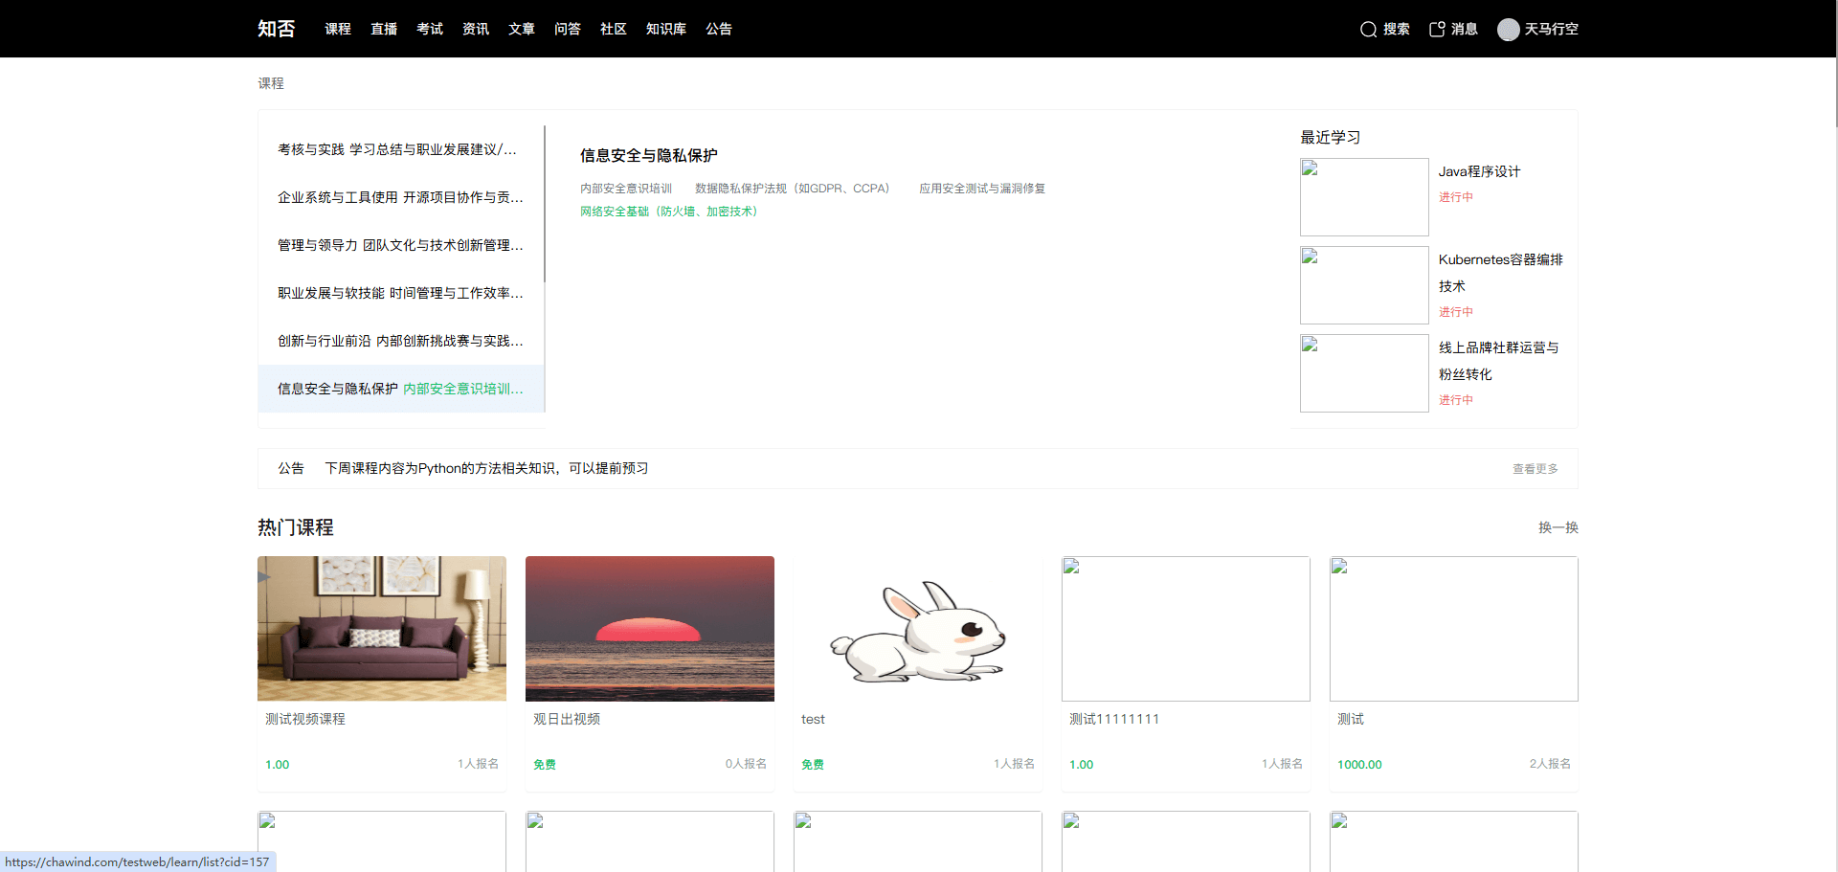Open search with the magnifier icon

click(x=1384, y=29)
